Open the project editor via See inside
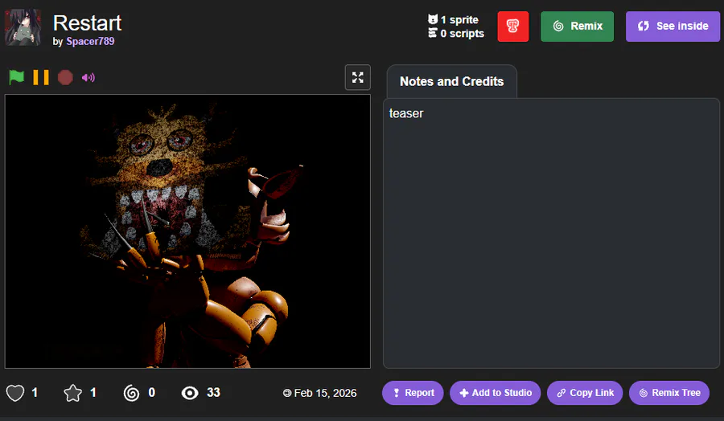 click(673, 27)
